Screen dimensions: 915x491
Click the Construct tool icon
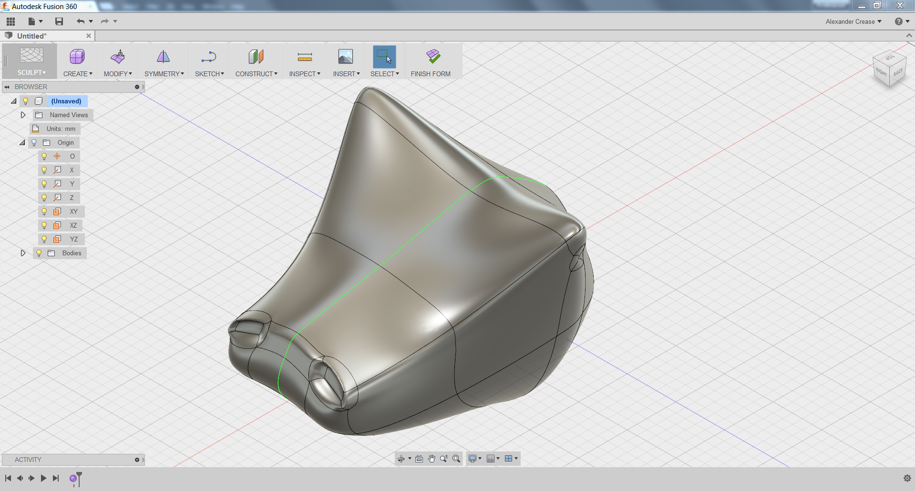256,56
